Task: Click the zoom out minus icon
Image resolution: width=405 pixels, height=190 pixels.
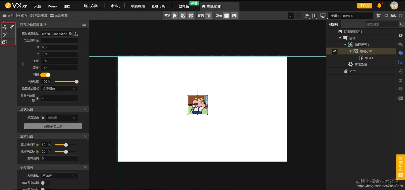Action: pyautogui.click(x=386, y=15)
